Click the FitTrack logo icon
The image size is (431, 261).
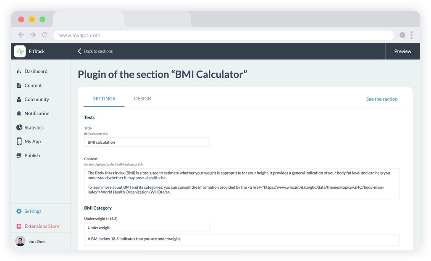coord(20,51)
